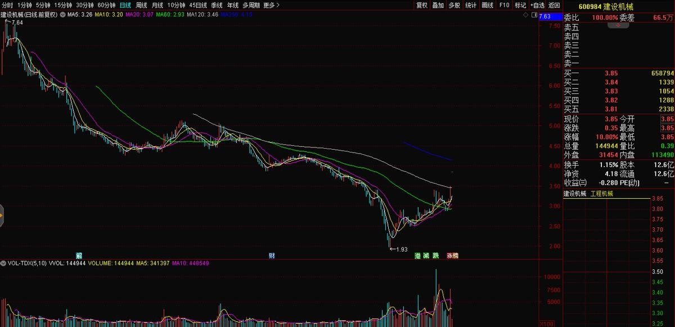Click the orange side panel handle on left edge

(2, 215)
